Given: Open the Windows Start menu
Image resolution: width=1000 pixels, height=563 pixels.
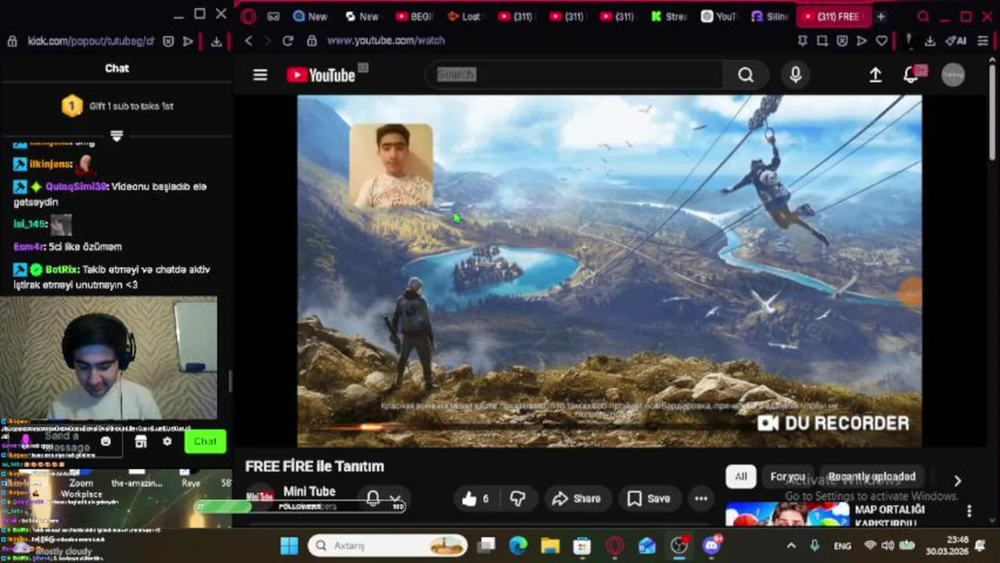Looking at the screenshot, I should [x=290, y=545].
